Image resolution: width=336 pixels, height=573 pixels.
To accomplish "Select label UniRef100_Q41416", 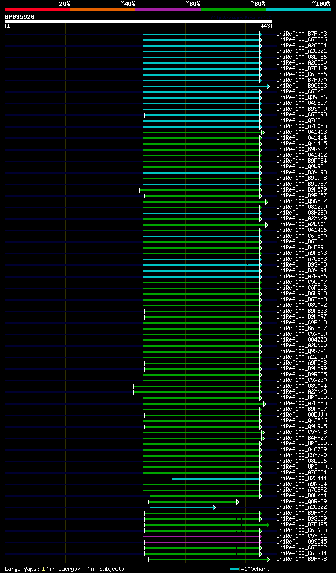I will point(302,230).
